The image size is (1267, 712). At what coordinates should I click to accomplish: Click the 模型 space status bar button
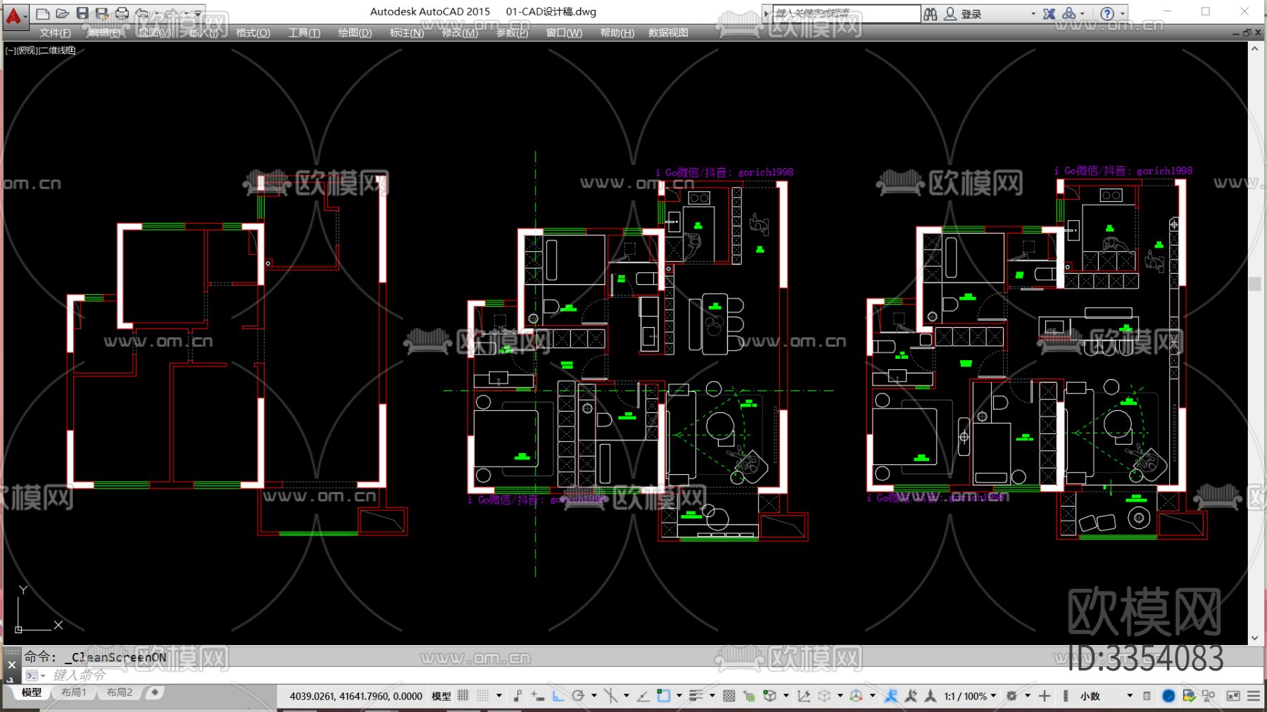coord(441,696)
